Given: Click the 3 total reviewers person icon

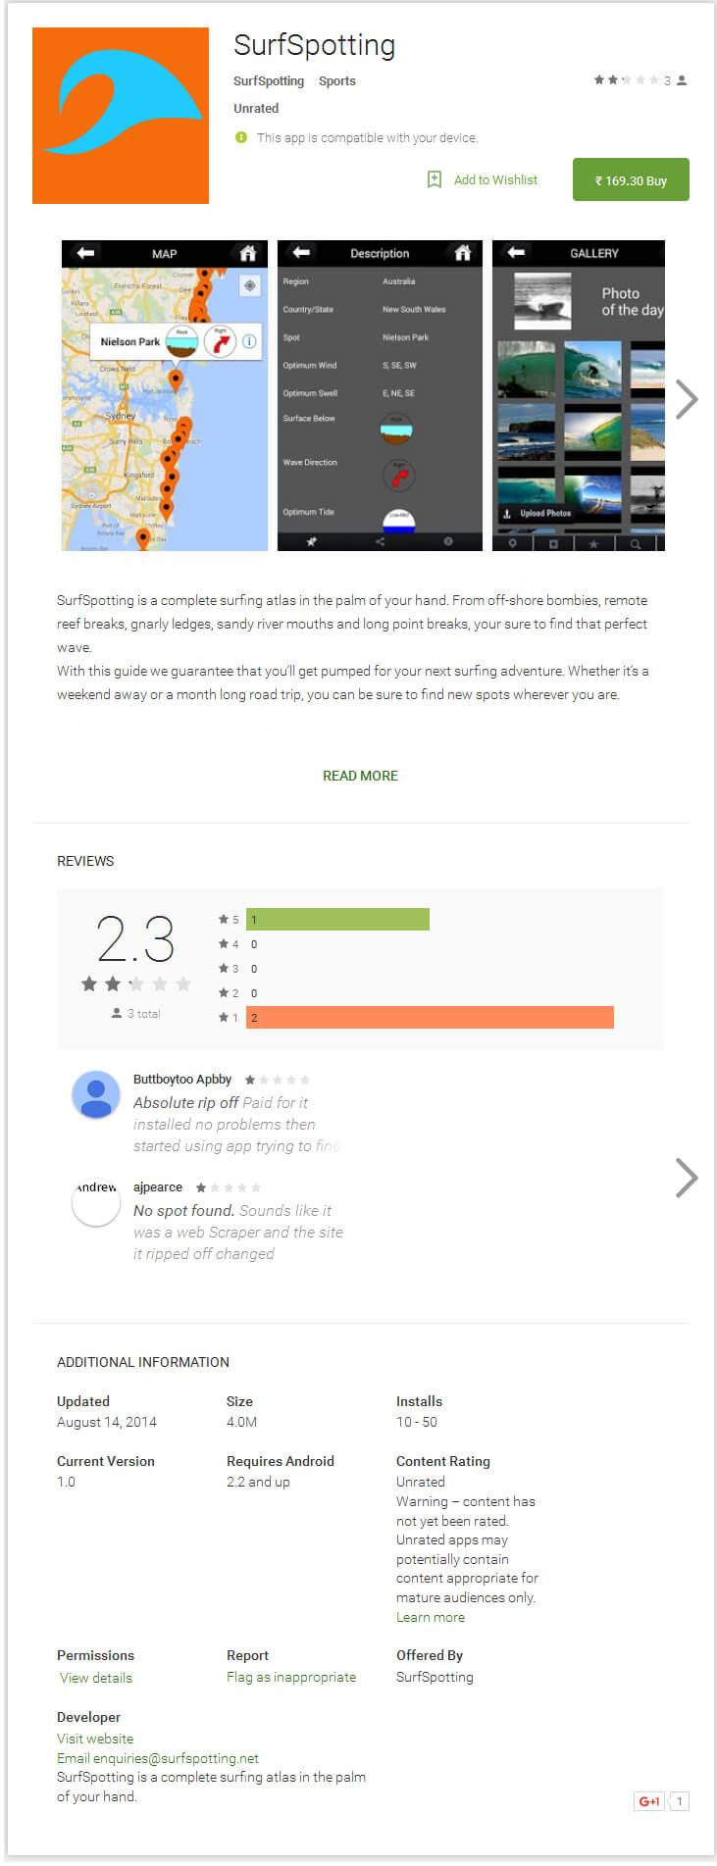Looking at the screenshot, I should 117,1013.
